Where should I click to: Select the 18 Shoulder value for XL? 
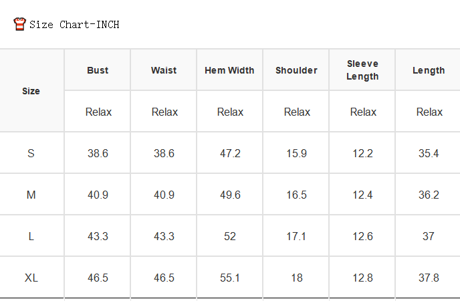click(297, 278)
